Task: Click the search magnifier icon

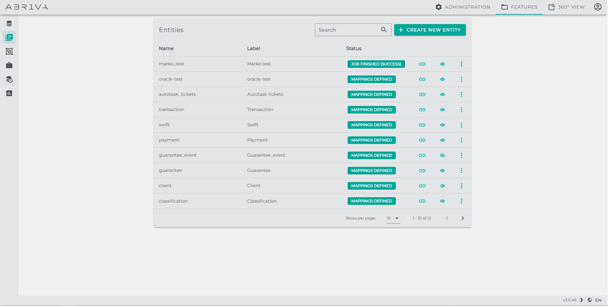Action: click(x=384, y=30)
